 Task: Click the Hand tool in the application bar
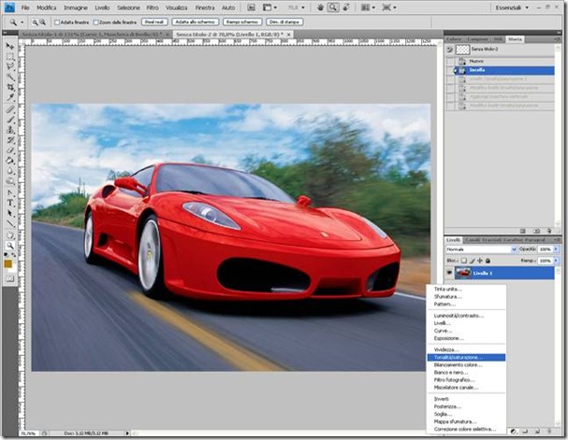point(320,7)
